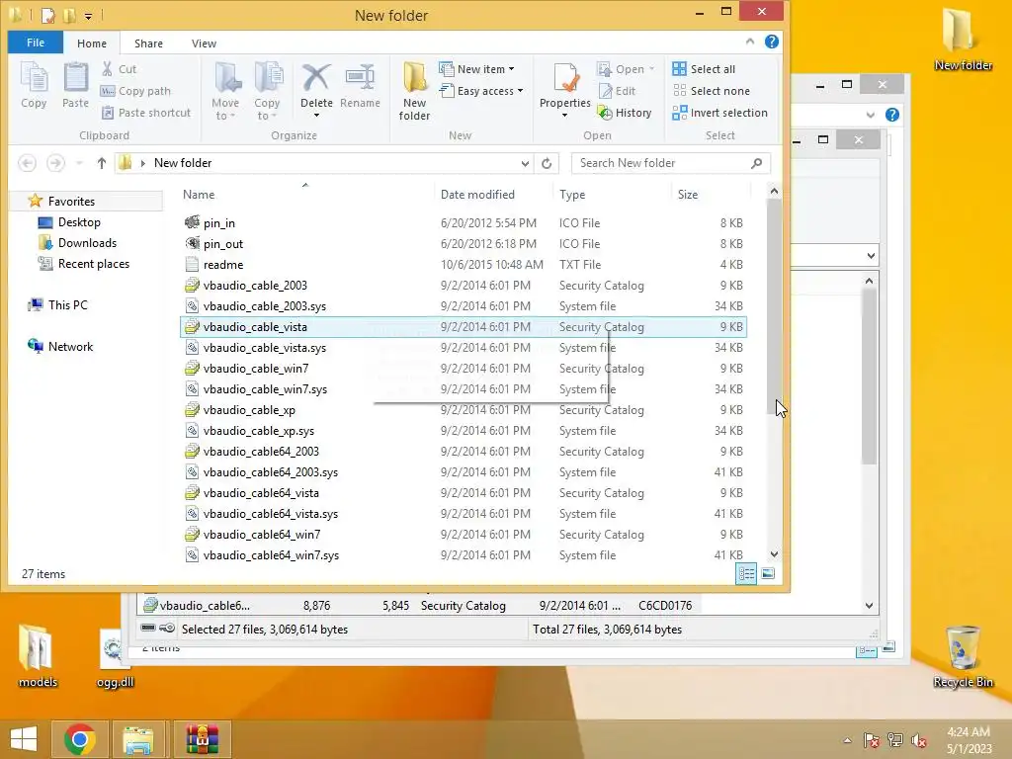The height and width of the screenshot is (759, 1012).
Task: Open the models folder on desktop
Action: coord(38,655)
